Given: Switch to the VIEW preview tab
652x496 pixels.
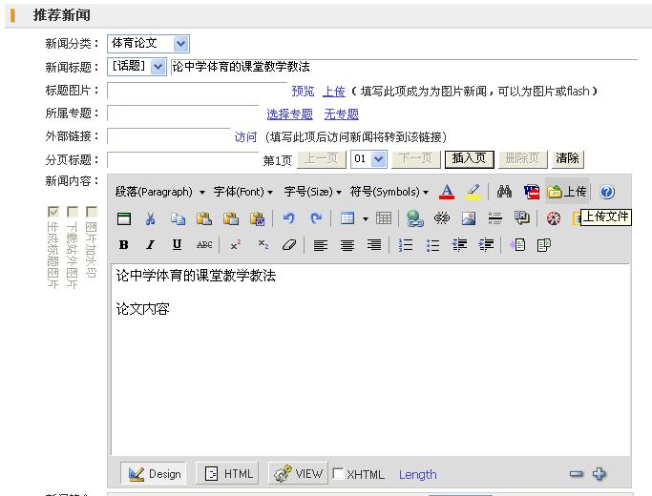Looking at the screenshot, I should 298,474.
